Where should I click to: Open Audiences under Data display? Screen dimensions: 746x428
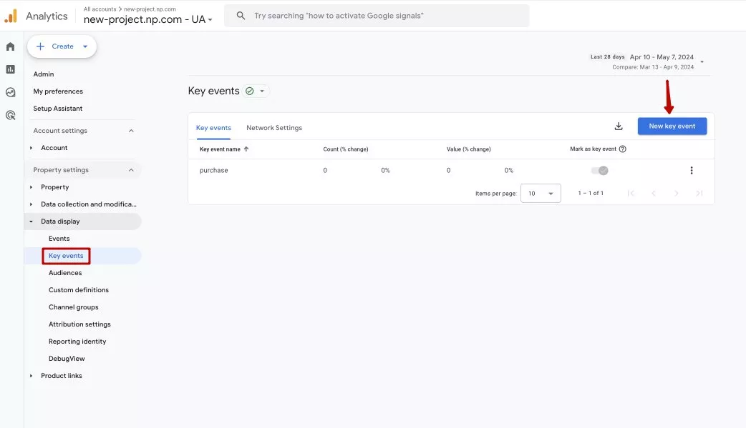[x=65, y=273]
